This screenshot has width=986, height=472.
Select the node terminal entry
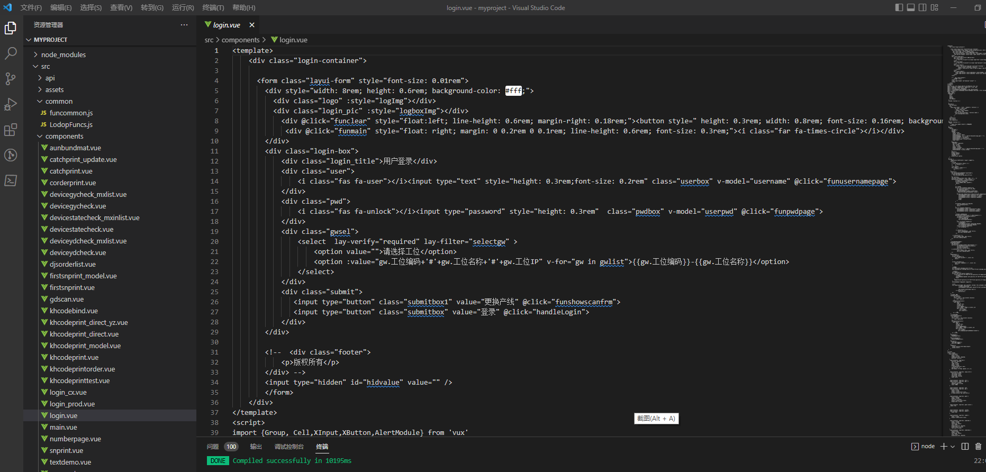point(923,447)
